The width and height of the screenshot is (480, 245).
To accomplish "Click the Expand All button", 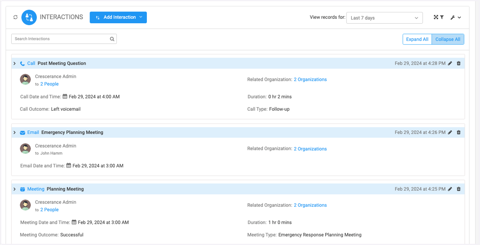I will pyautogui.click(x=417, y=39).
